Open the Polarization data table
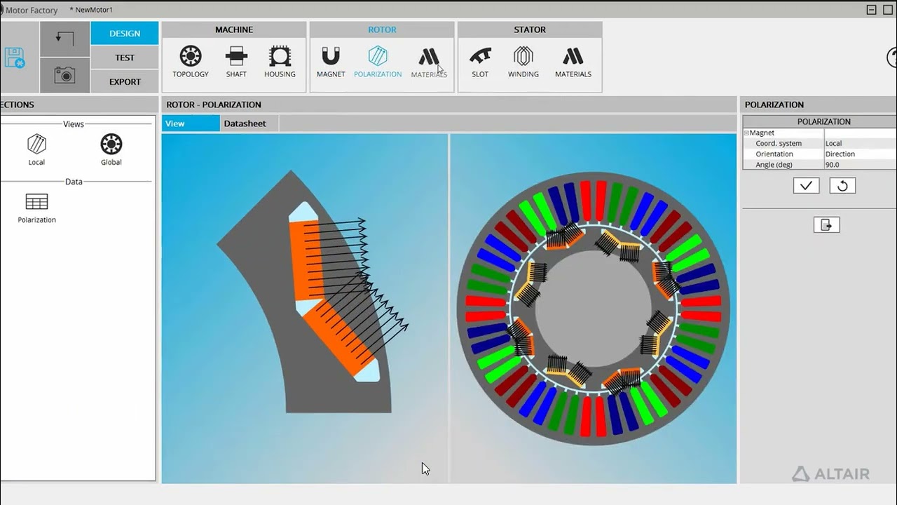 pyautogui.click(x=36, y=208)
